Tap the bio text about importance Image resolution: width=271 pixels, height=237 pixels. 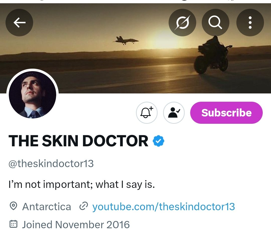click(82, 185)
